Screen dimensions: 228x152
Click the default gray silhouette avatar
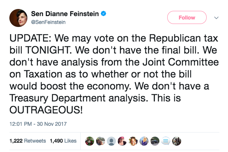[x=111, y=141]
